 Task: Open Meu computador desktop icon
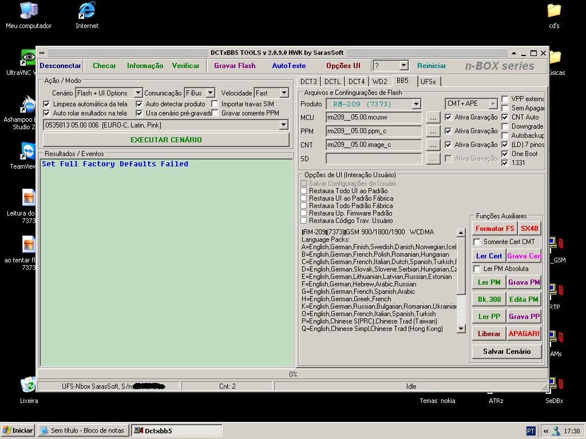tap(29, 15)
